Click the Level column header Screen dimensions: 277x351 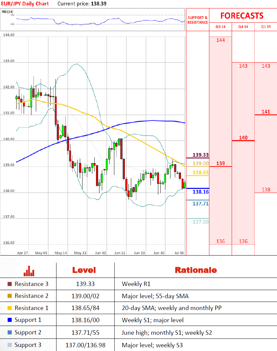click(x=84, y=270)
